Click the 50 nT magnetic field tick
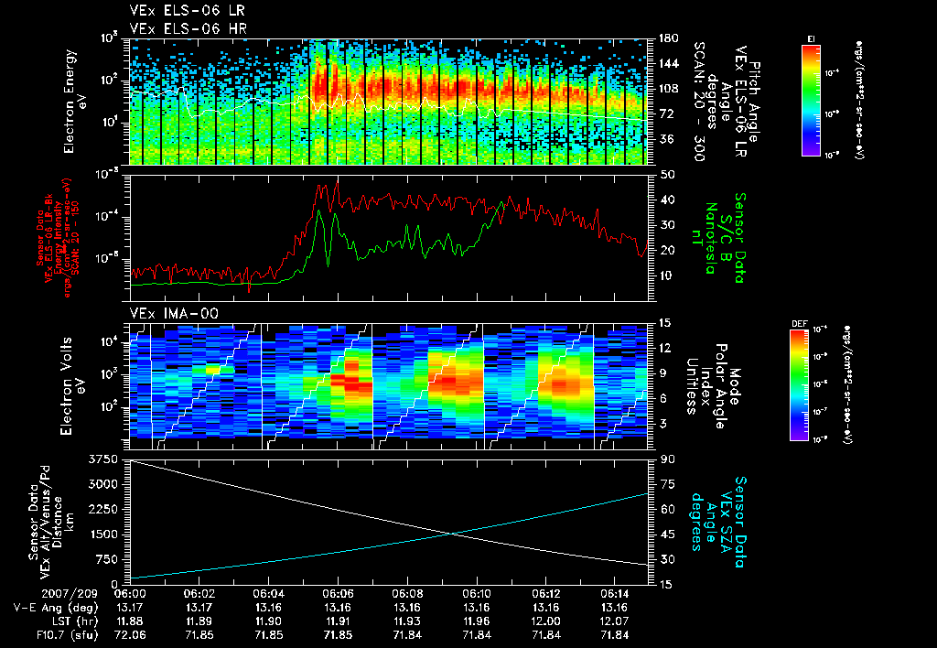The height and width of the screenshot is (648, 937). 667,175
